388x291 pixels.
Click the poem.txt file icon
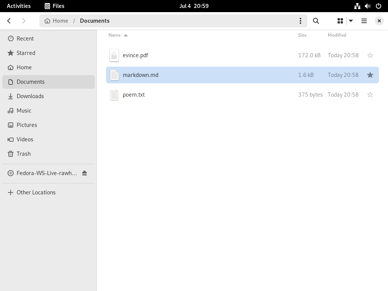coord(114,95)
